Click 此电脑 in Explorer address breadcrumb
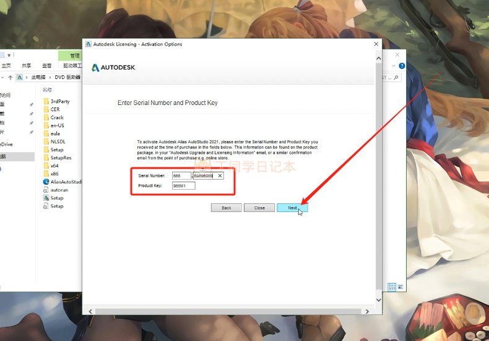The image size is (489, 341). click(x=38, y=77)
